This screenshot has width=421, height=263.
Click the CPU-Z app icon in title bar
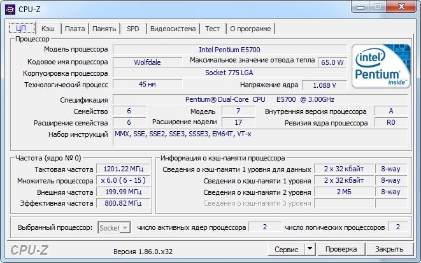coord(10,10)
